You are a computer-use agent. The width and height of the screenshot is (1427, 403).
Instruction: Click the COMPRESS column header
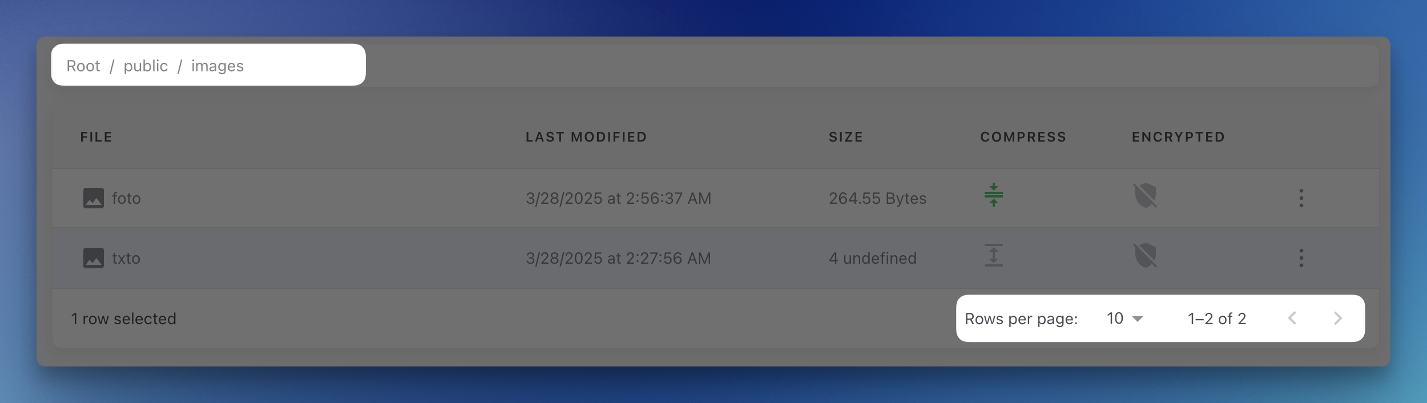point(1023,137)
